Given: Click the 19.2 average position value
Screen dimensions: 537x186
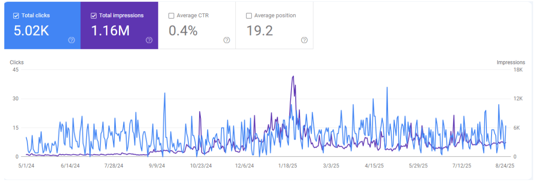Looking at the screenshot, I should (x=259, y=31).
